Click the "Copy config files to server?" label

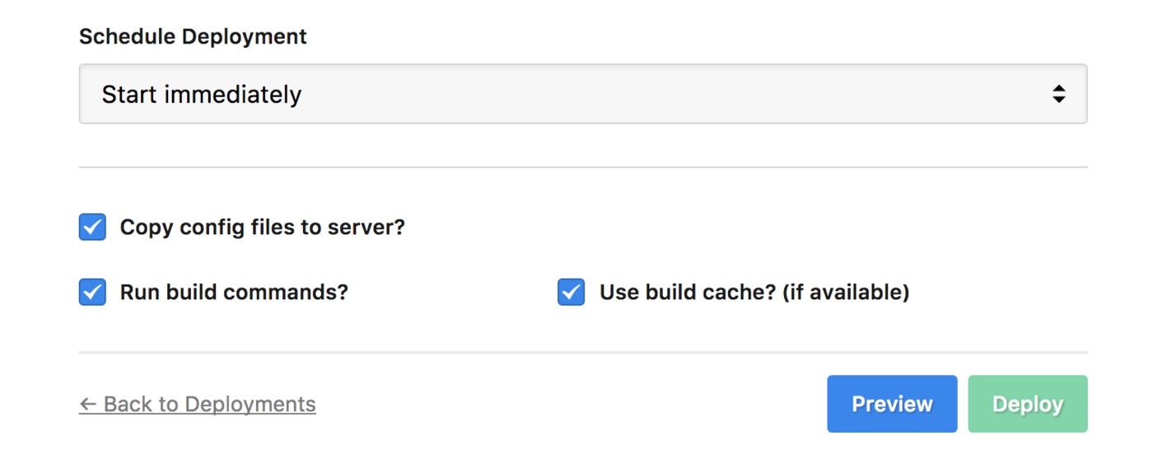click(x=263, y=227)
